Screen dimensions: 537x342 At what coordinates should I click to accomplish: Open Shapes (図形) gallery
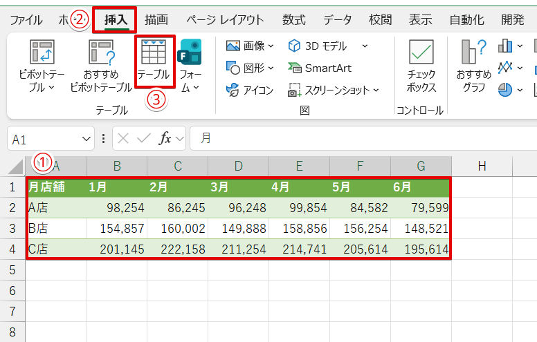[x=250, y=68]
